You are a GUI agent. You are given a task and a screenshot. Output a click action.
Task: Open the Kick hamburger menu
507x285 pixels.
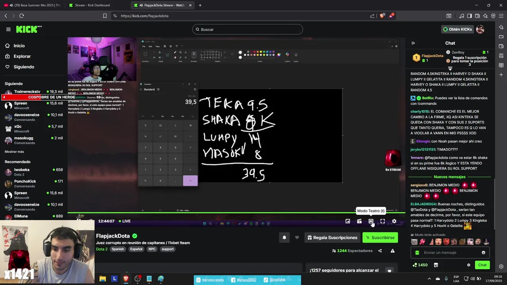(8, 29)
